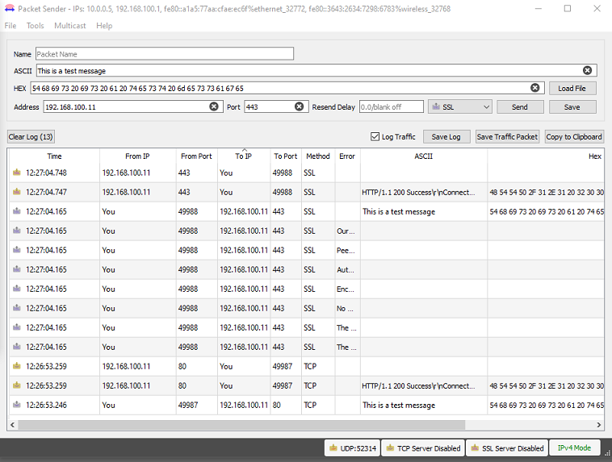Viewport: 612px width, 462px height.
Task: Select the SSL HTTP/1.1 200 Success ASCII cell
Action: [424, 192]
